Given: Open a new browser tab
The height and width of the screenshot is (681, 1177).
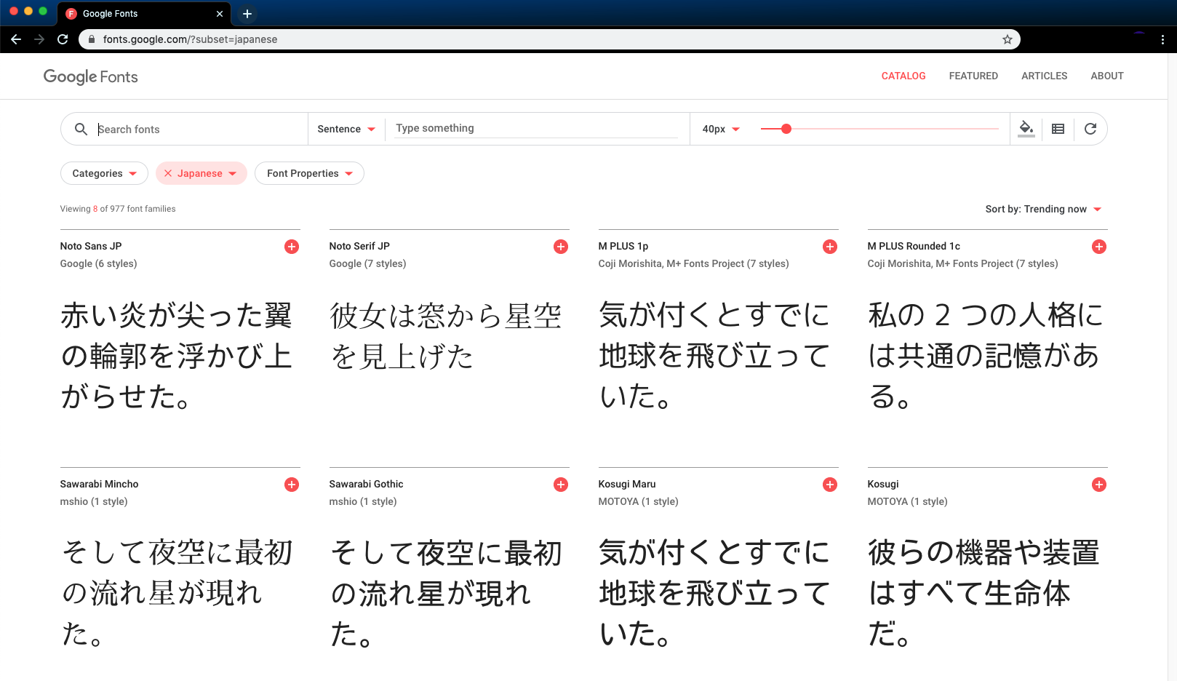Looking at the screenshot, I should coord(247,14).
